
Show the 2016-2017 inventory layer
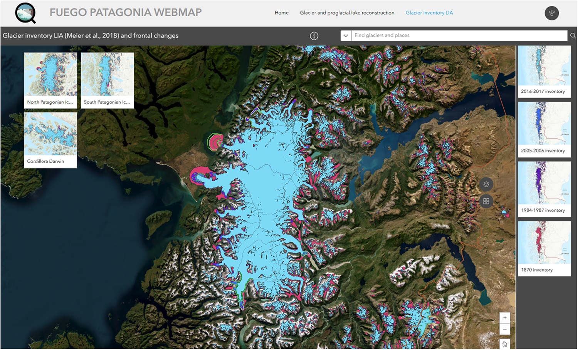pyautogui.click(x=544, y=72)
